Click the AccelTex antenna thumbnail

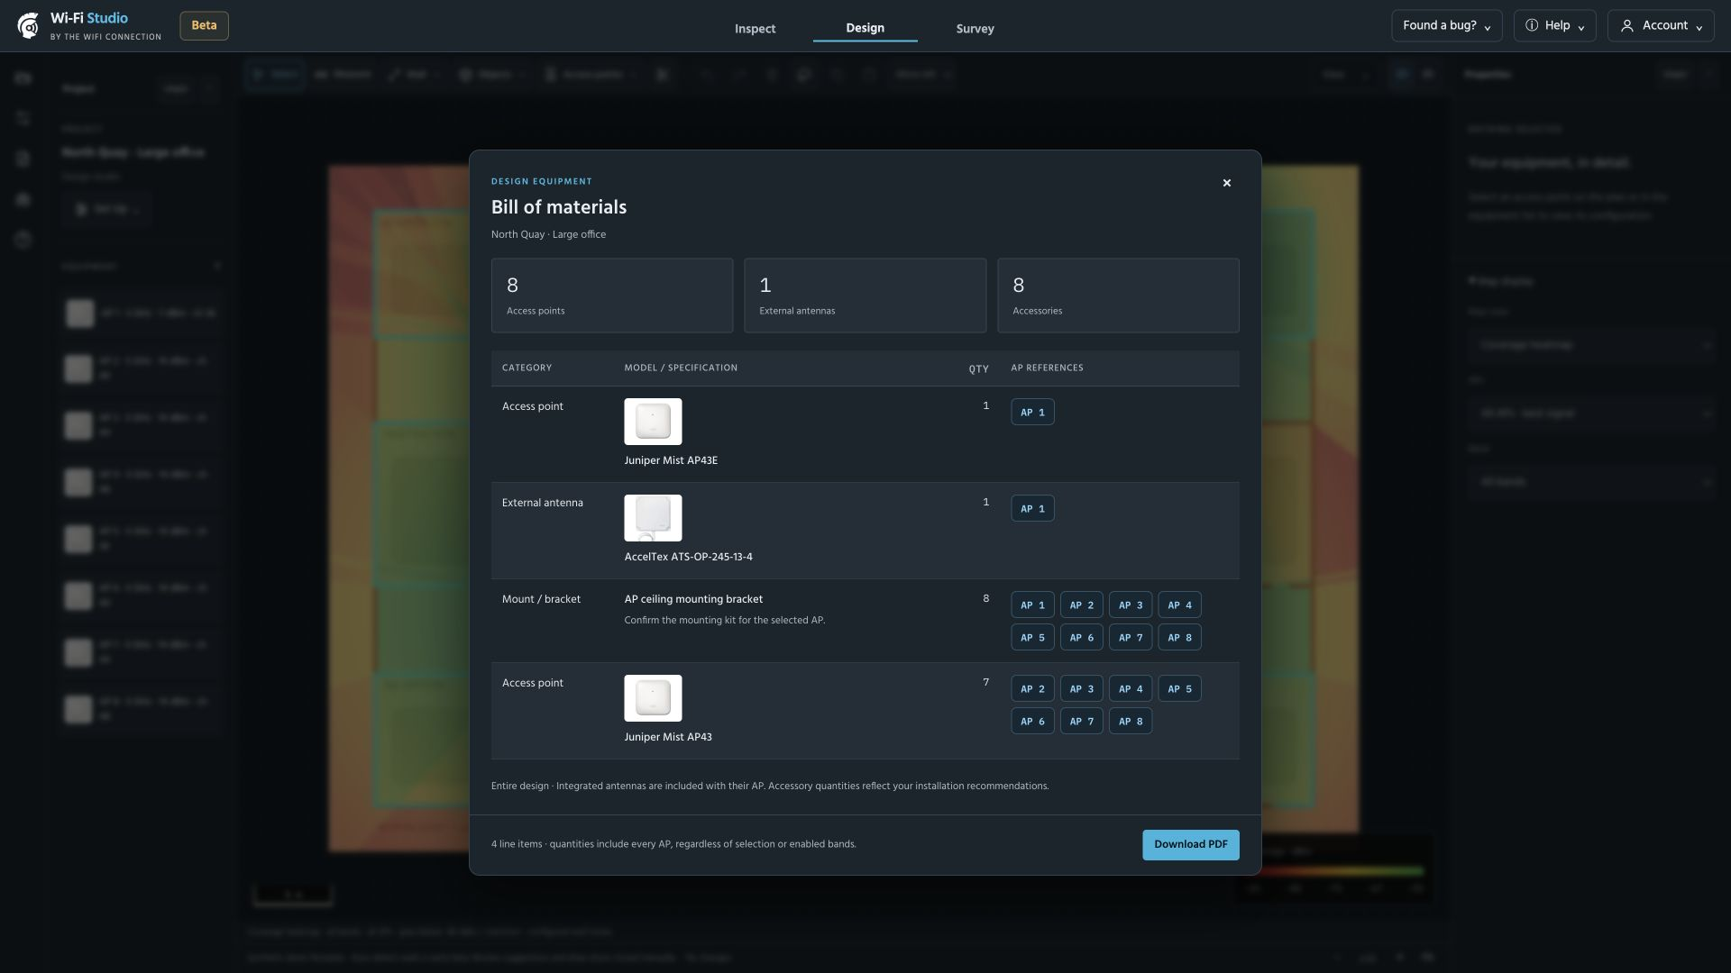point(653,518)
